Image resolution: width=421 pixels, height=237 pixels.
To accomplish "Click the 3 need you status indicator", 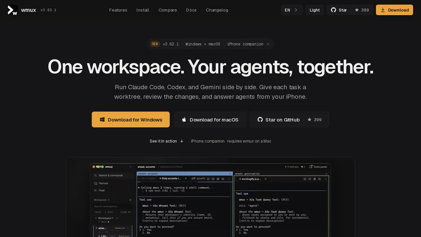I will (x=292, y=167).
